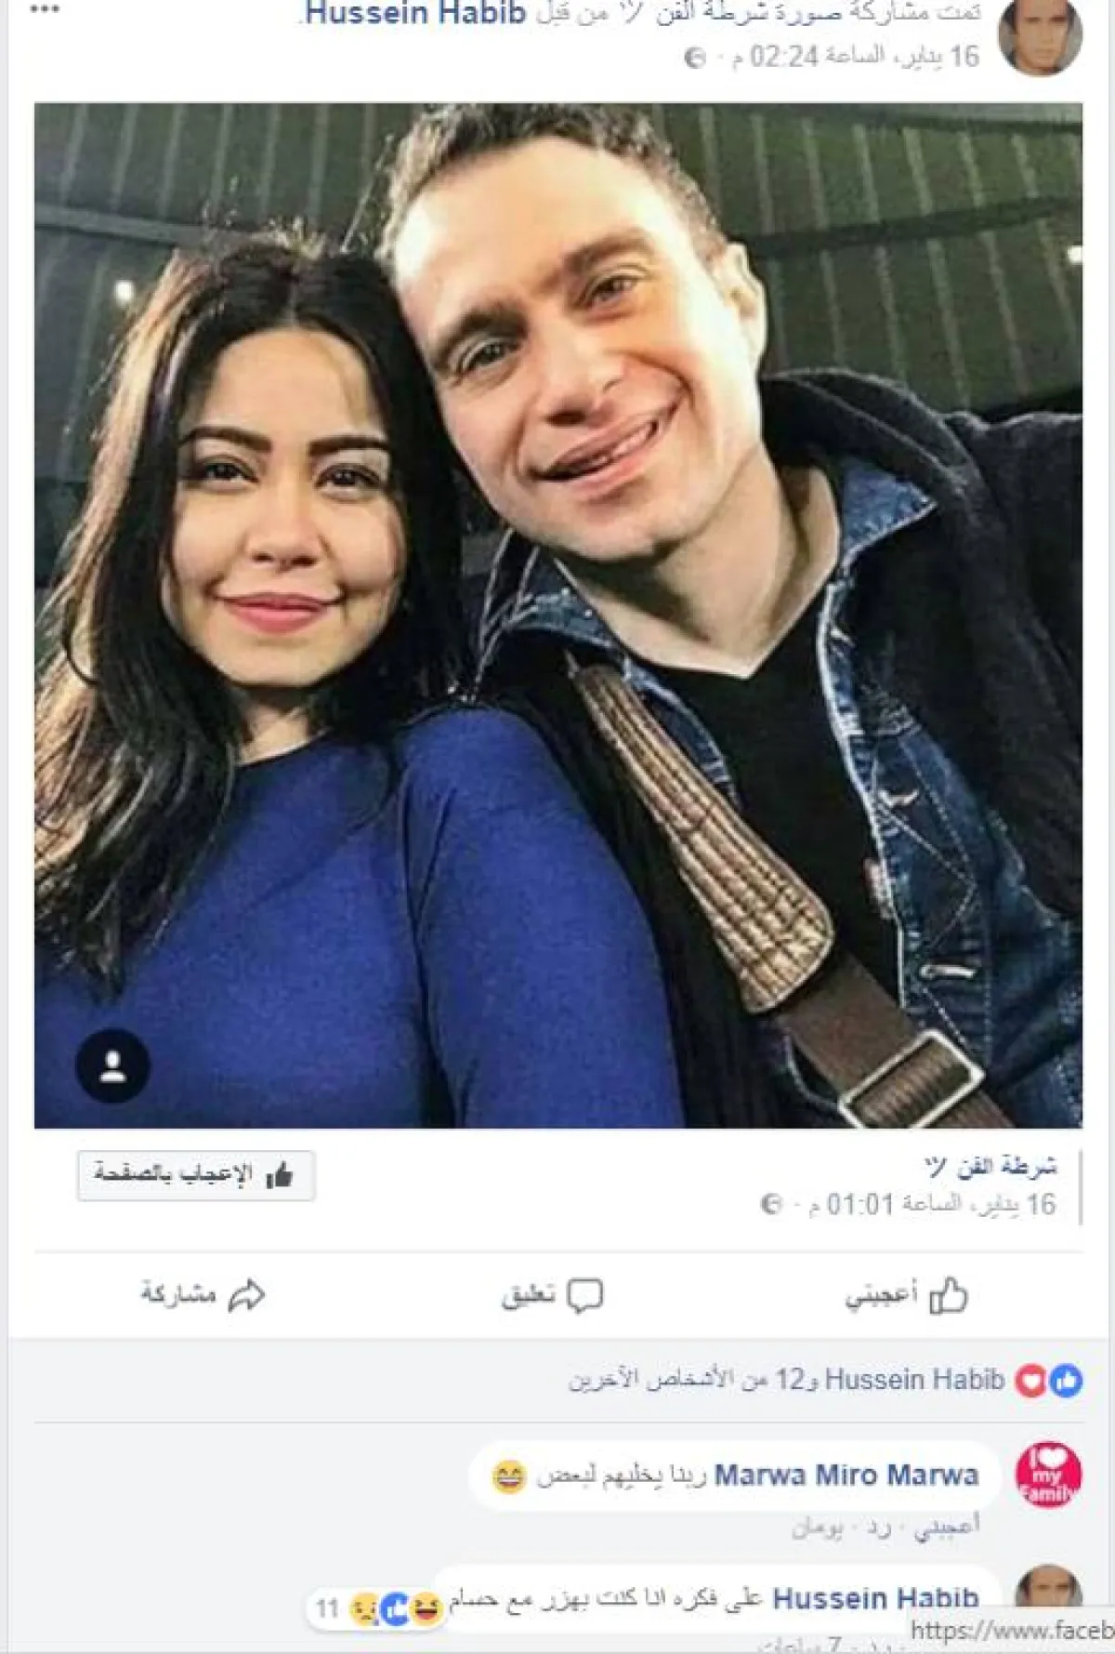Open Marwa Miro Marwa commenter name
Screen dimensions: 1115x1654
(846, 1475)
